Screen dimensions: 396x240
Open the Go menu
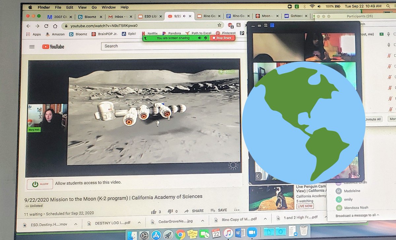pos(94,7)
